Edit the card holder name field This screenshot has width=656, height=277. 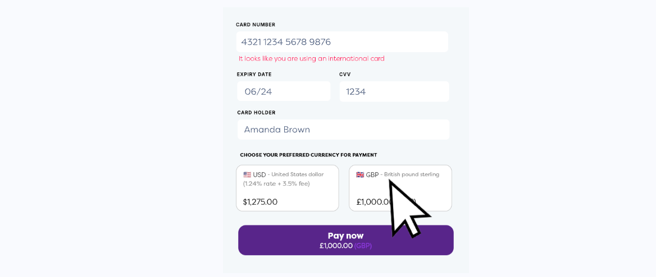tap(343, 130)
